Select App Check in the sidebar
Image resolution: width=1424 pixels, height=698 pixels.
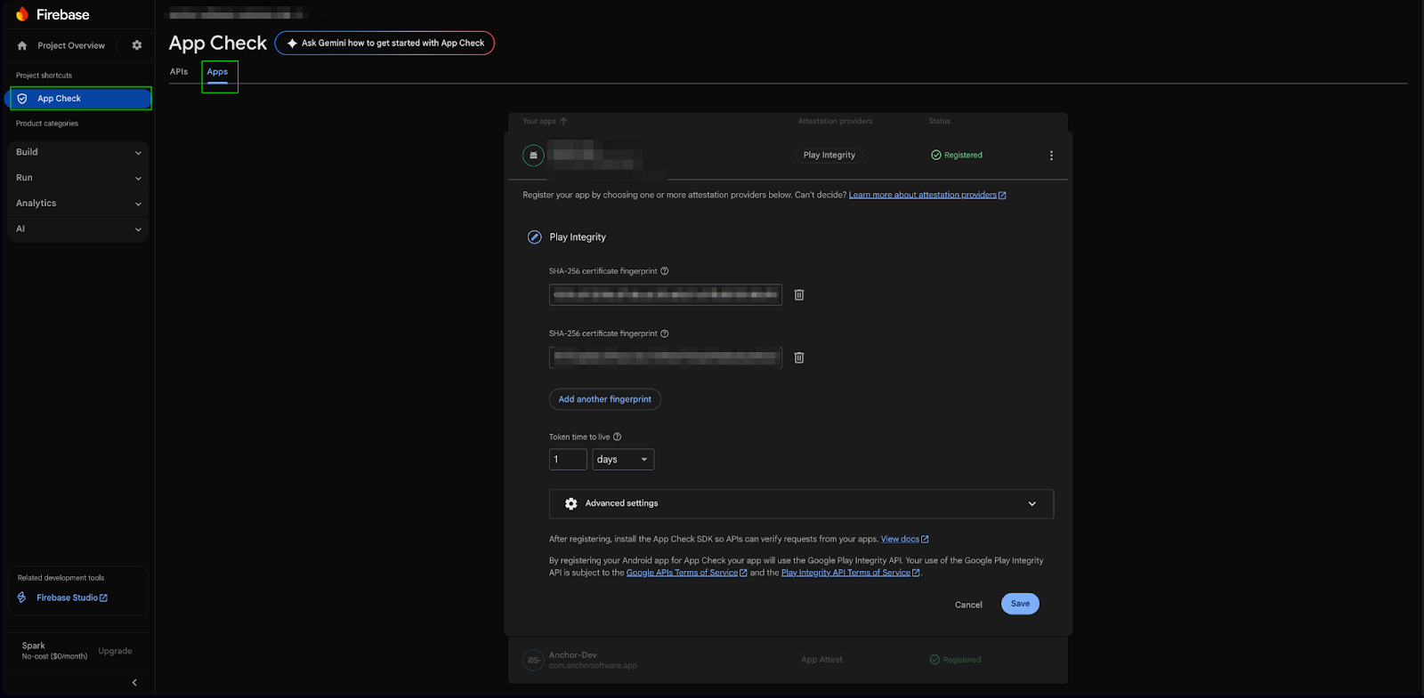[x=80, y=99]
